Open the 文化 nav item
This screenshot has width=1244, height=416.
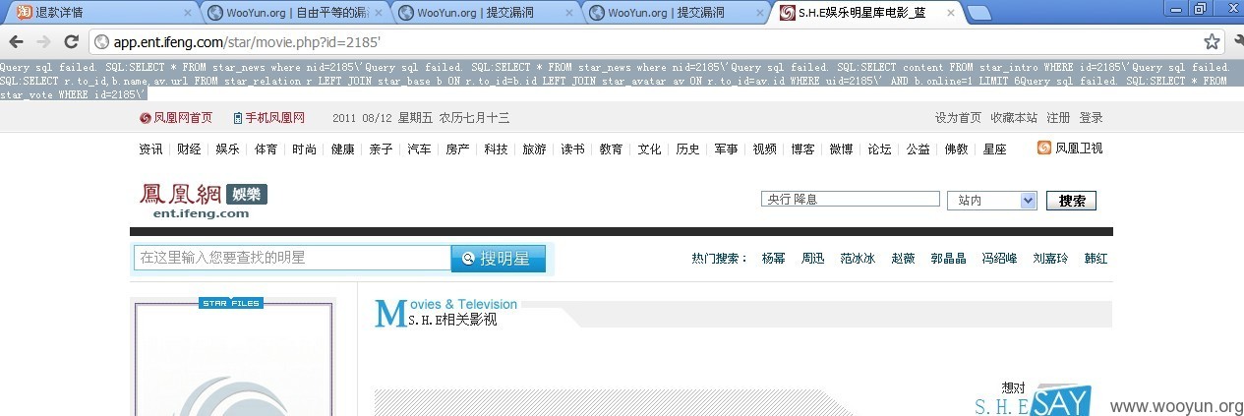tap(649, 149)
